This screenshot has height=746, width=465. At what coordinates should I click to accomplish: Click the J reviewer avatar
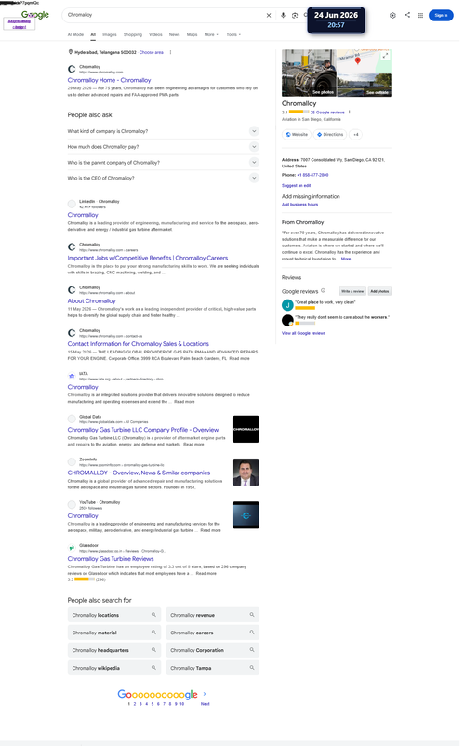tap(287, 305)
